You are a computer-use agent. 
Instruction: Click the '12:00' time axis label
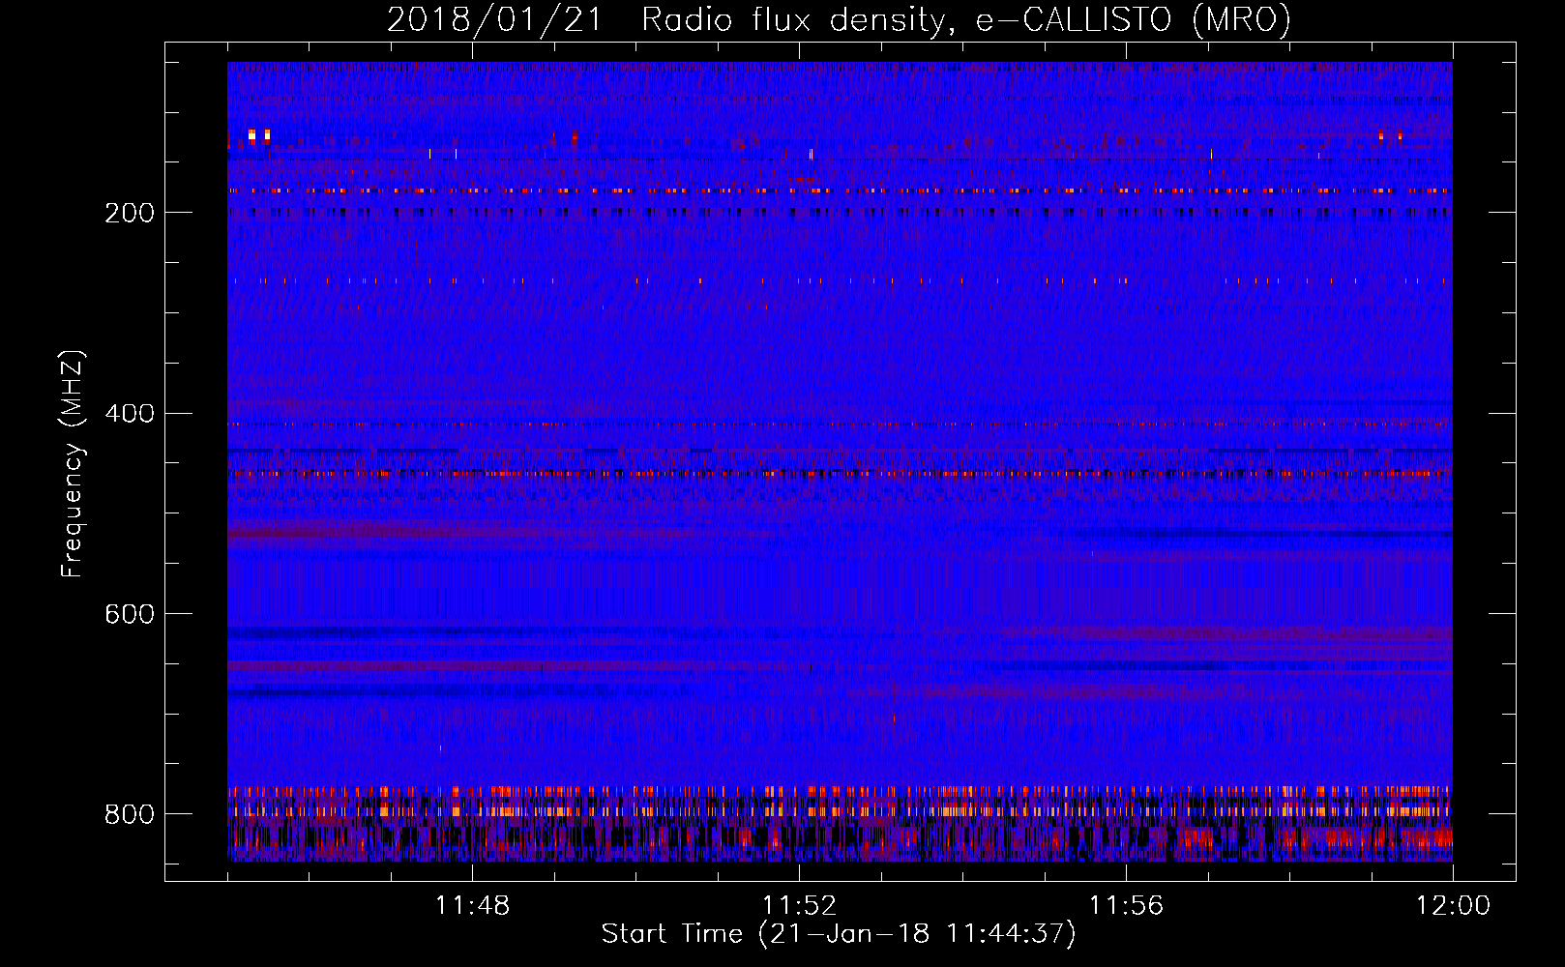1453,906
